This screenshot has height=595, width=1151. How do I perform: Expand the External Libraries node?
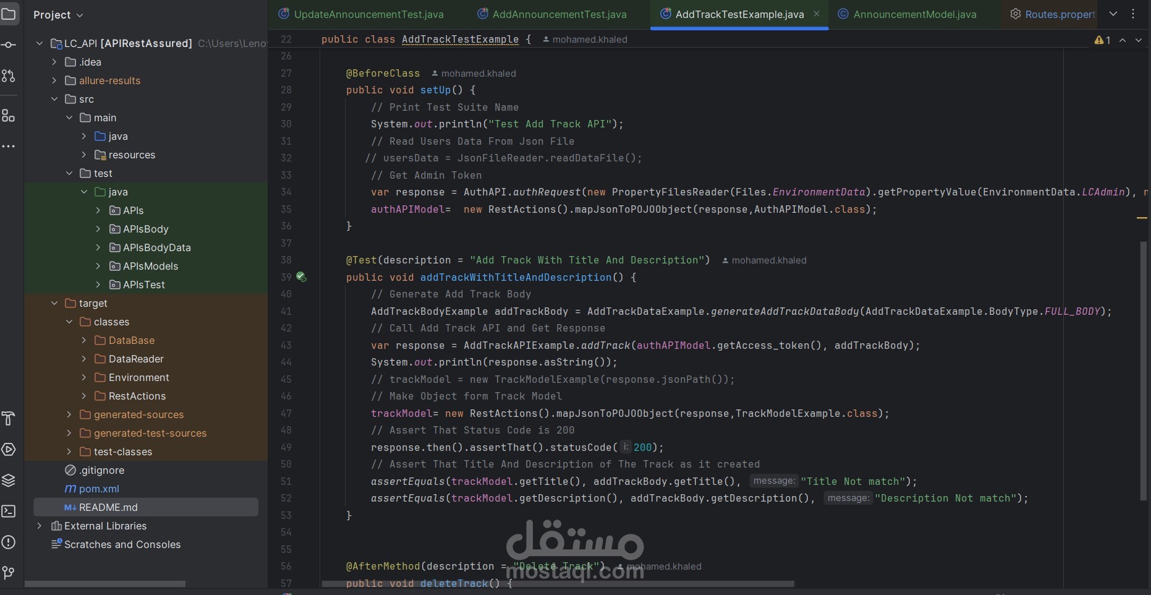pyautogui.click(x=40, y=526)
